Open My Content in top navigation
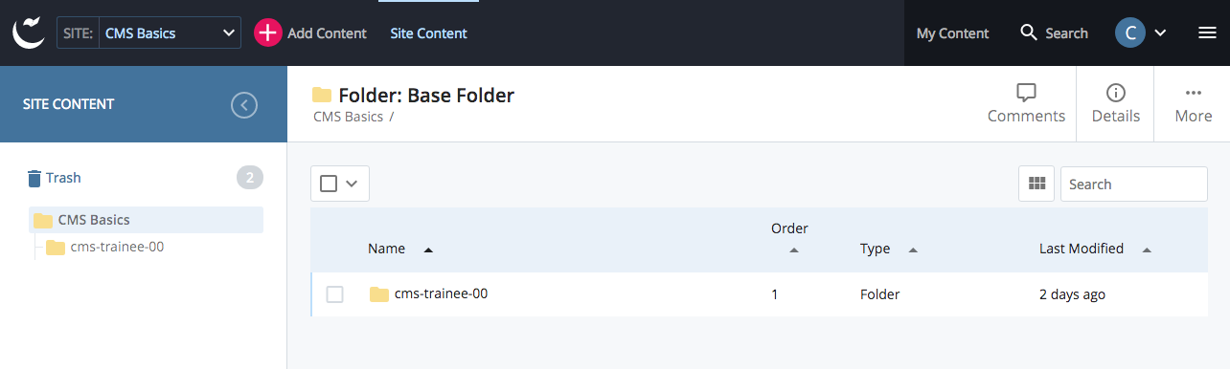The image size is (1230, 369). [952, 33]
